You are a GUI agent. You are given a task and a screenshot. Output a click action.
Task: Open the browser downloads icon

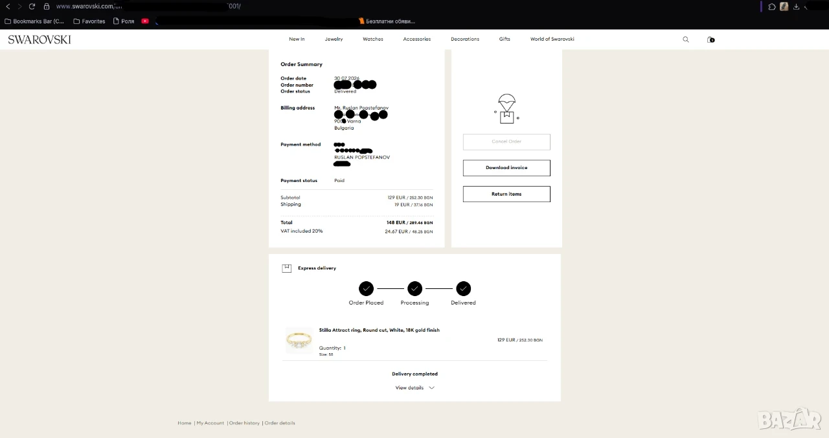(797, 6)
